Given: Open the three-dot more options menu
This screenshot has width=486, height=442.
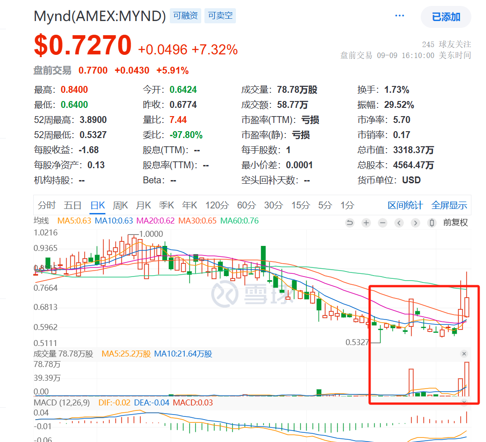Looking at the screenshot, I should point(400,16).
